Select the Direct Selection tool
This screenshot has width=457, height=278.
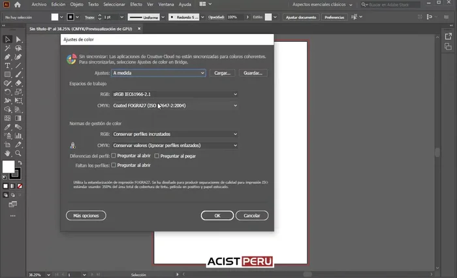point(18,39)
